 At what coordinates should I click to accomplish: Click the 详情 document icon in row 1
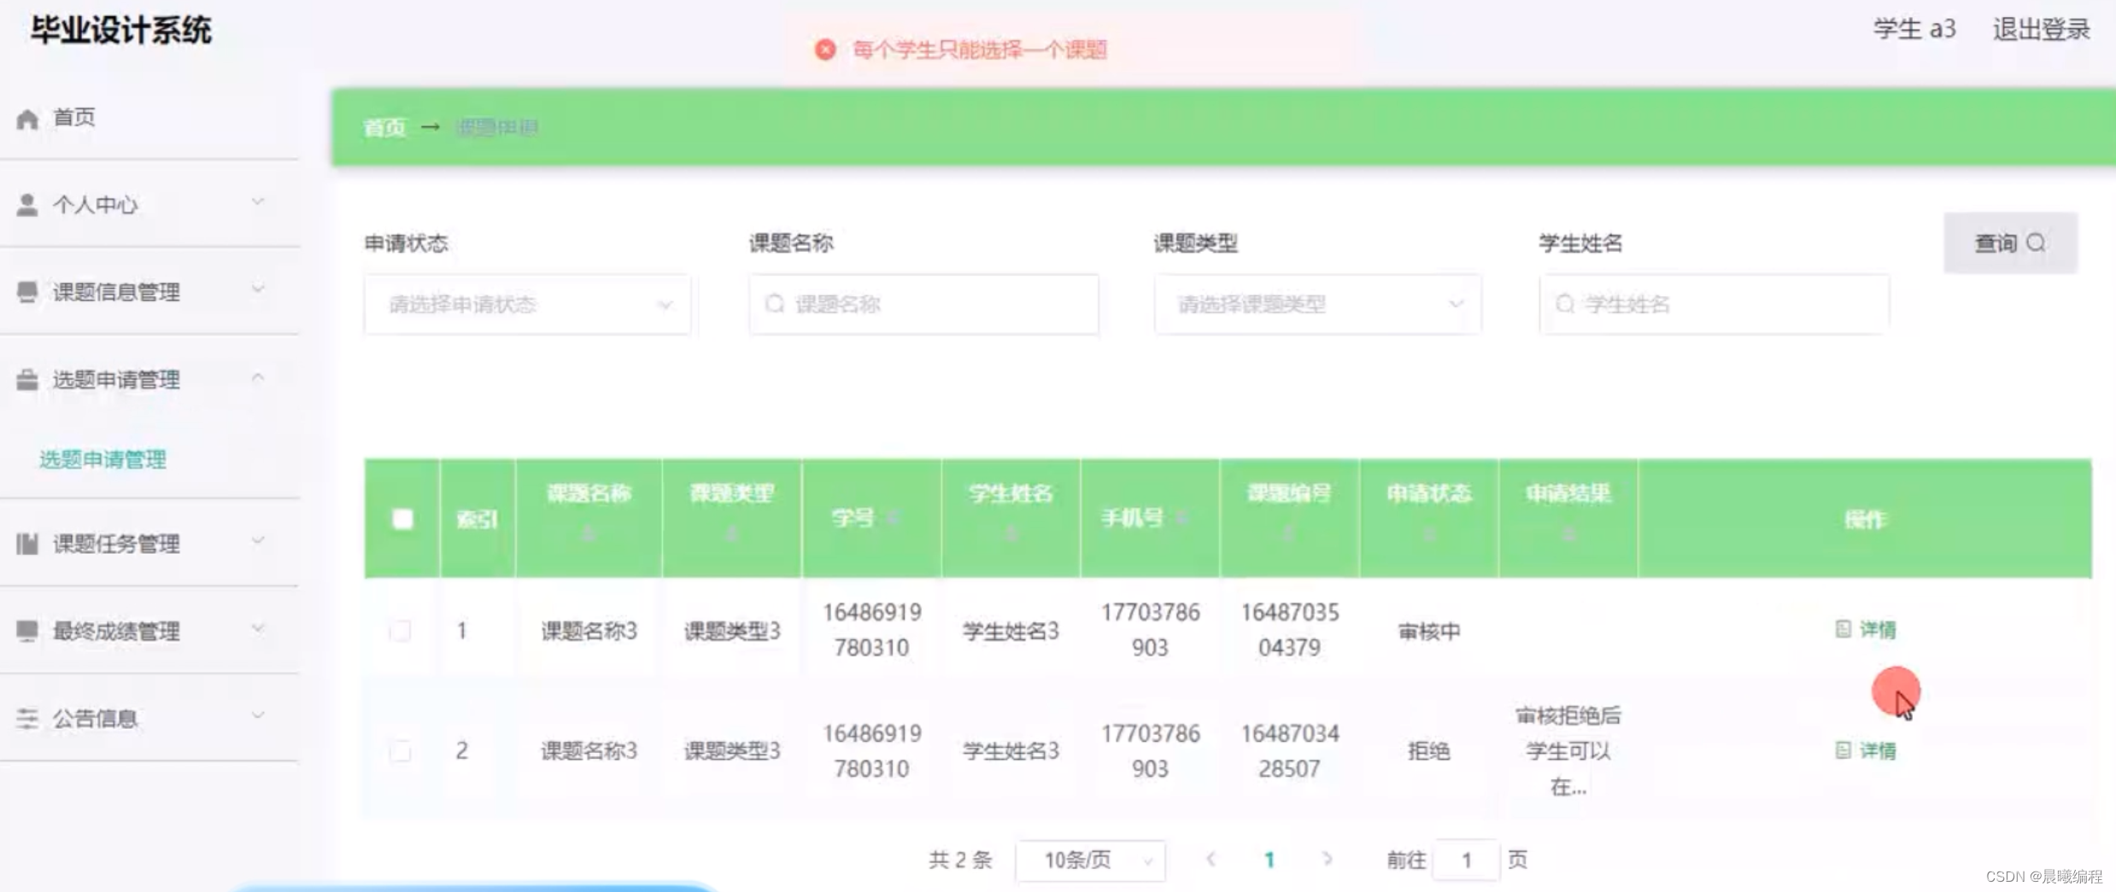[x=1843, y=629]
